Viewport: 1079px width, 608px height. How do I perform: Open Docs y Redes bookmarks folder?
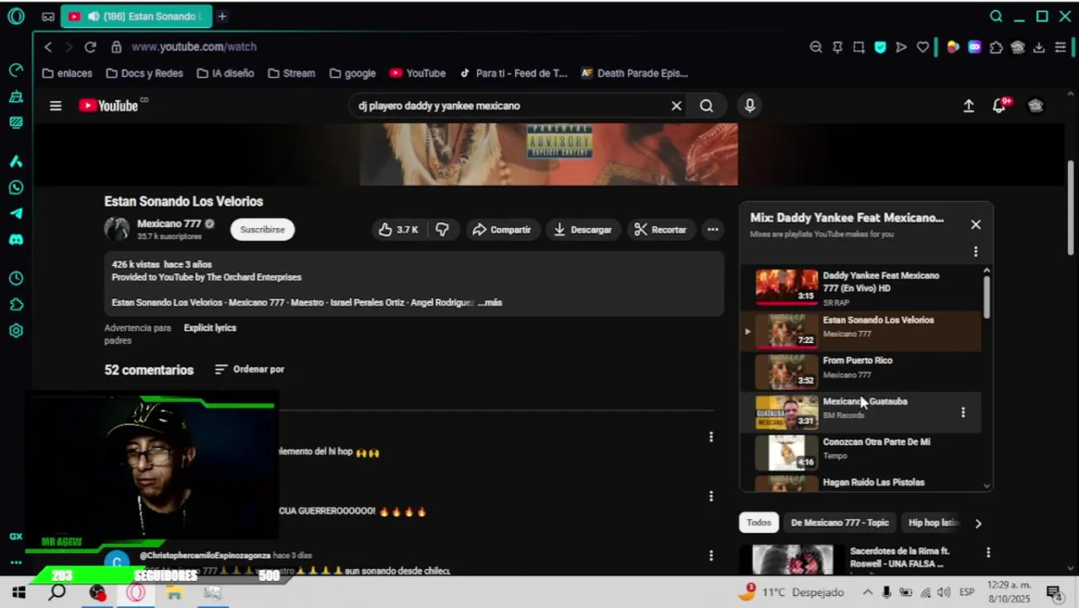tap(144, 73)
